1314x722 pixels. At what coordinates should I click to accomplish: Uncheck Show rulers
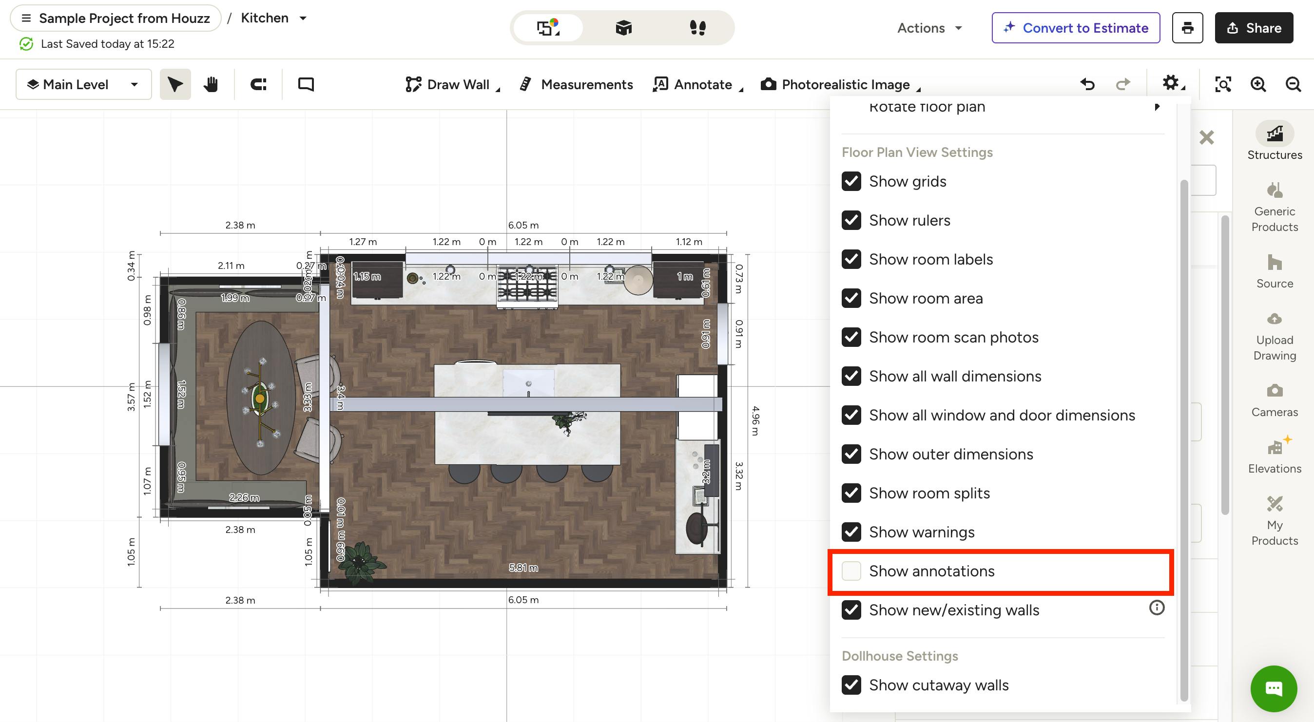851,220
